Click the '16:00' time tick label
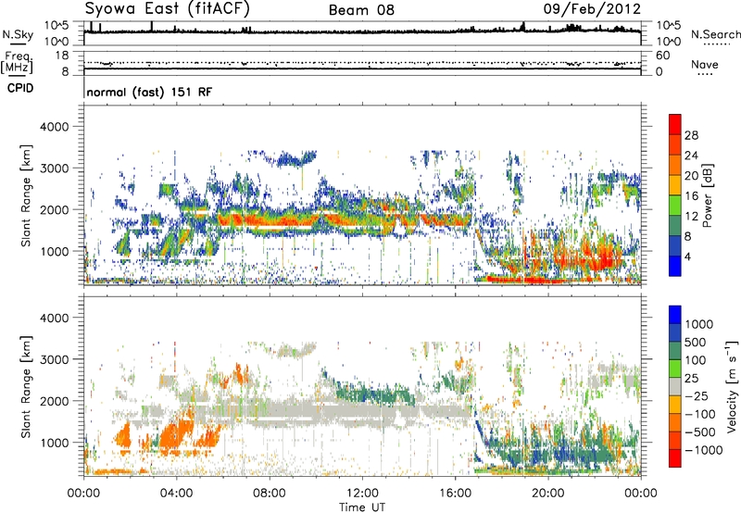This screenshot has height=513, width=741. tap(455, 494)
